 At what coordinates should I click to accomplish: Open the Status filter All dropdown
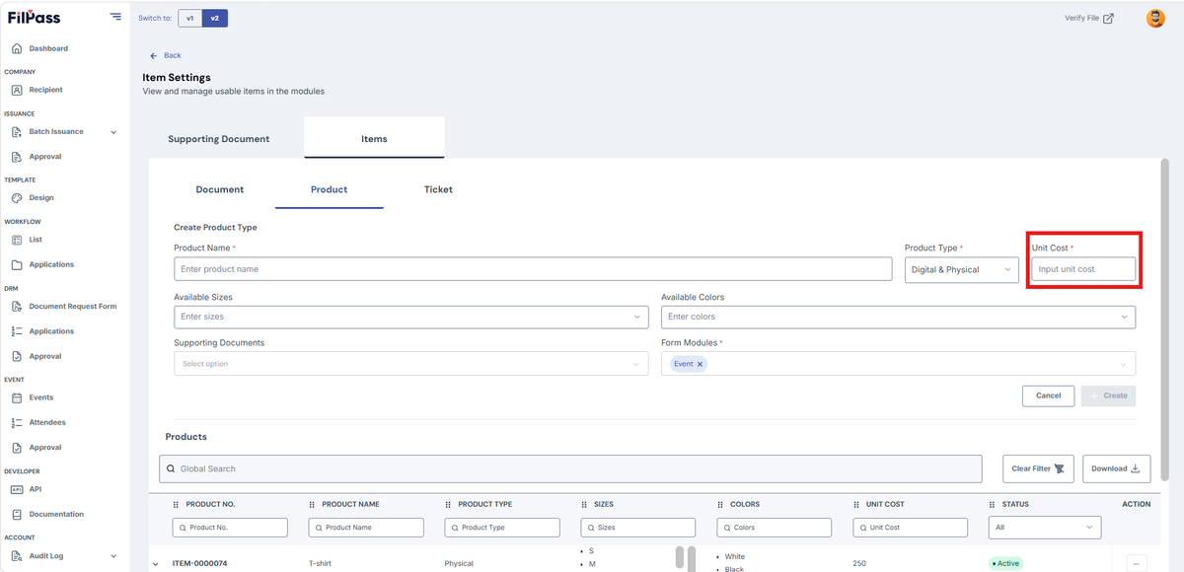1045,528
